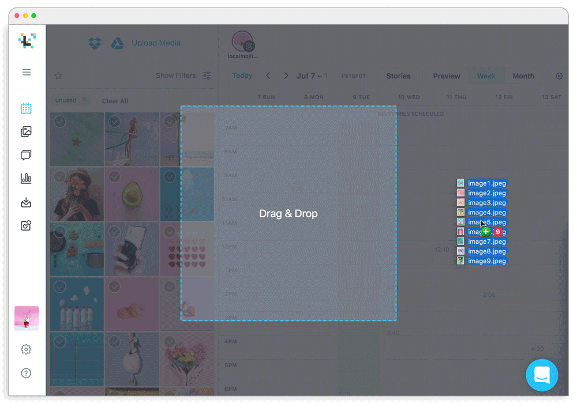
Task: Open the calendar view icon
Action: pos(26,108)
